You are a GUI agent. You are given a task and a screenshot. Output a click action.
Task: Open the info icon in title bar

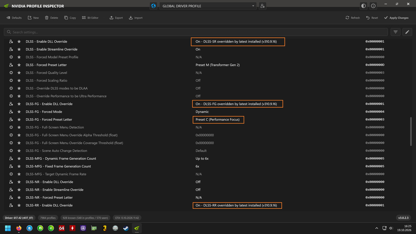click(373, 6)
